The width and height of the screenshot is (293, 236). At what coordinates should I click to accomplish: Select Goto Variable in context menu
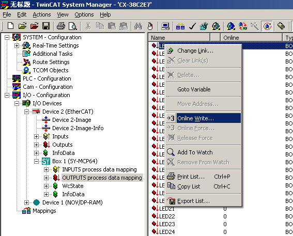coord(203,89)
